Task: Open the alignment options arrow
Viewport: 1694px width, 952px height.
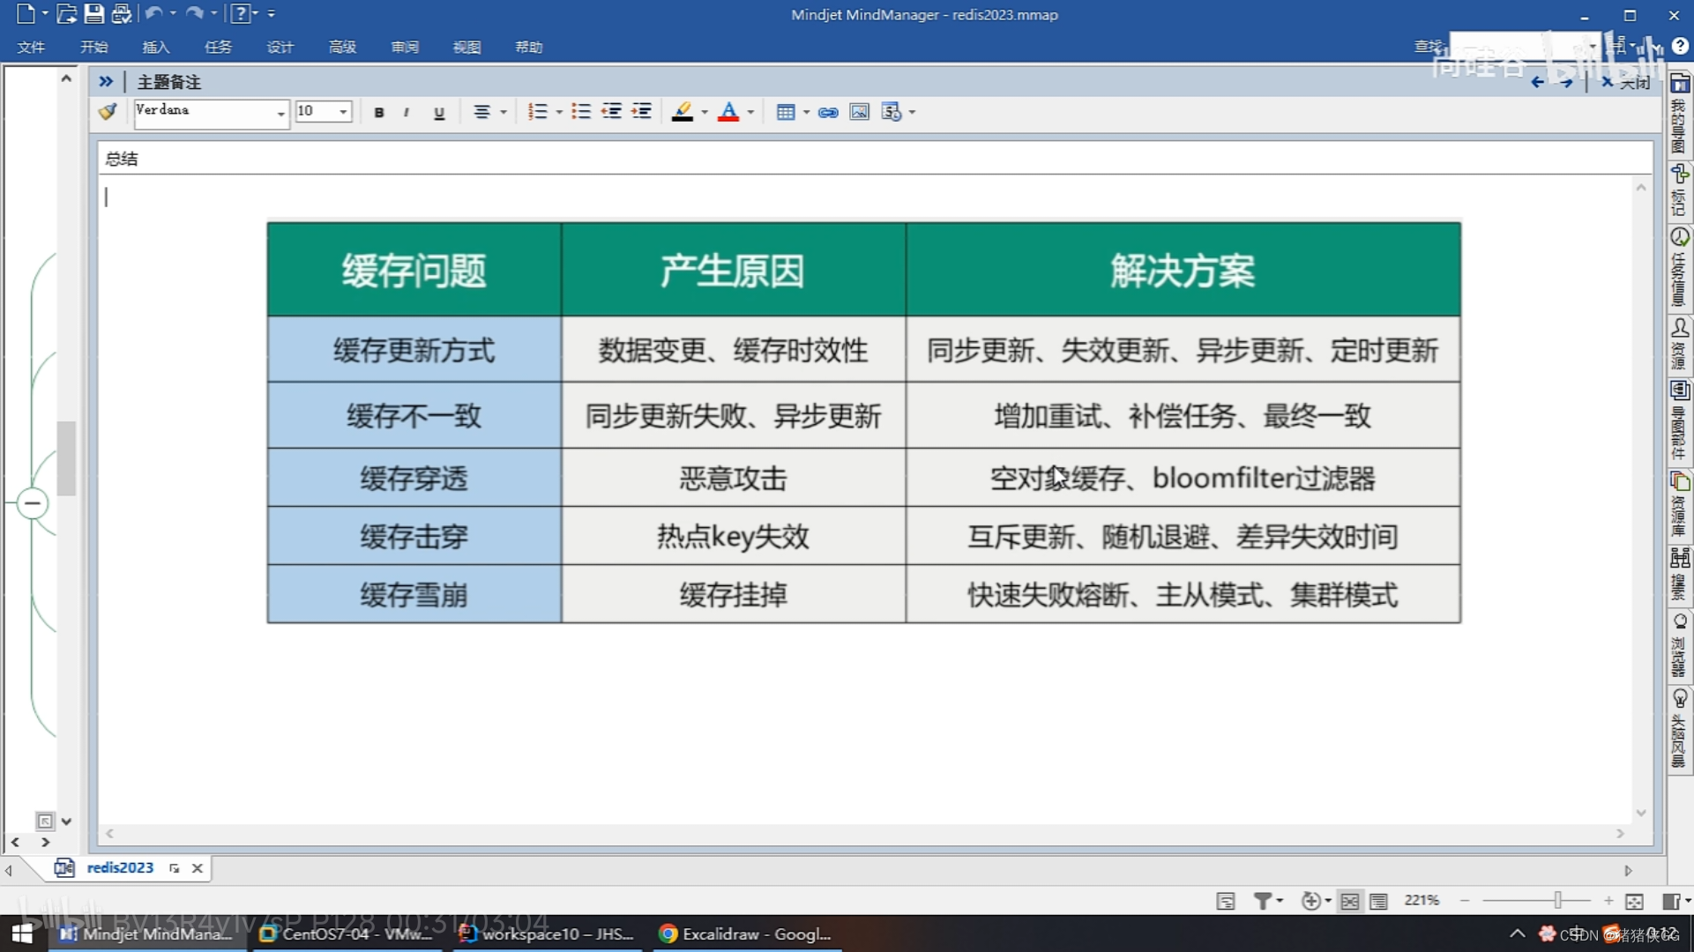Action: pyautogui.click(x=504, y=112)
